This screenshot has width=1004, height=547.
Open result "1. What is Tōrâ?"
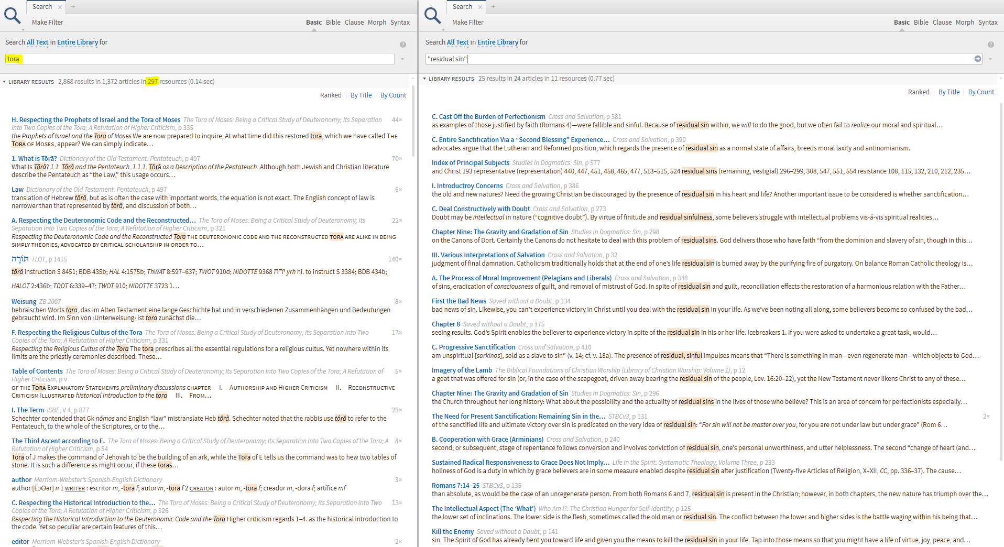coord(35,159)
